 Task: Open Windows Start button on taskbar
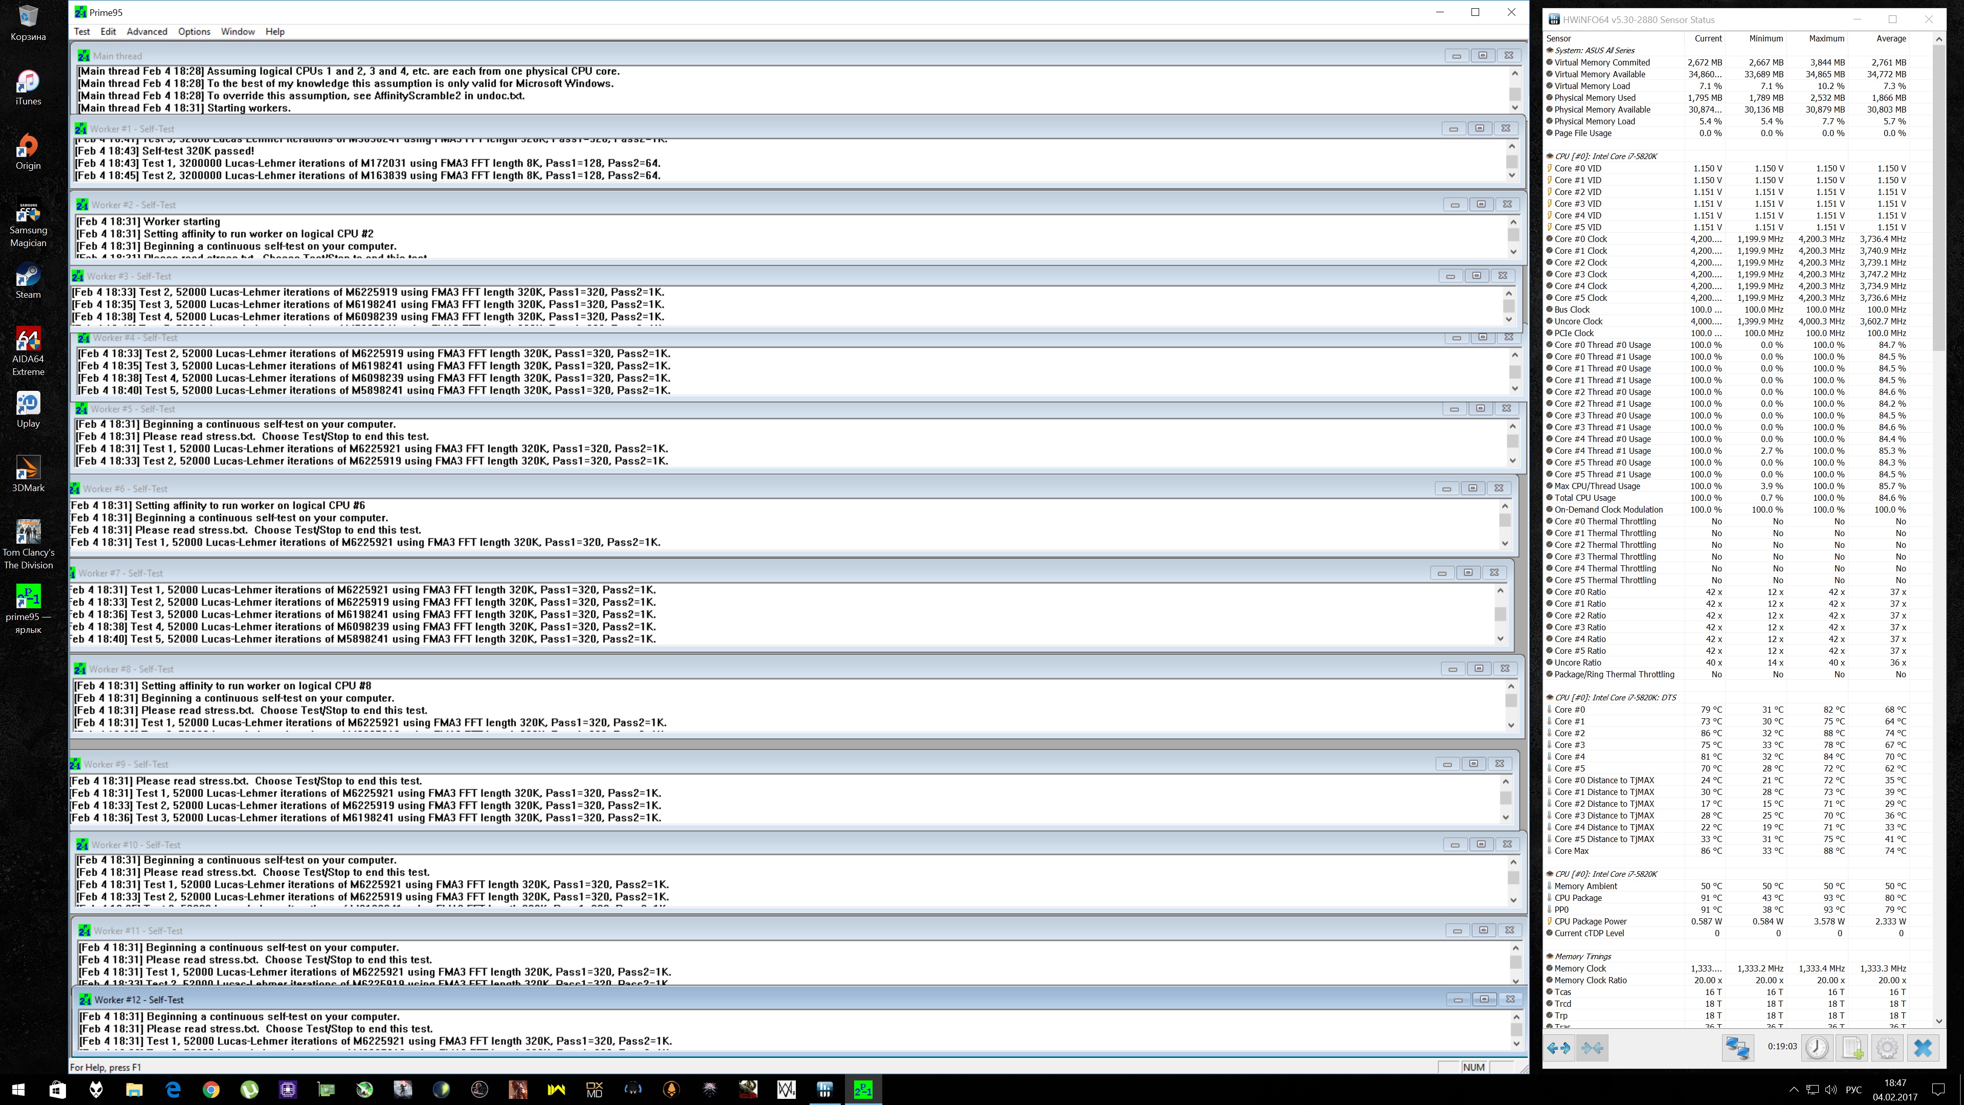tap(19, 1090)
